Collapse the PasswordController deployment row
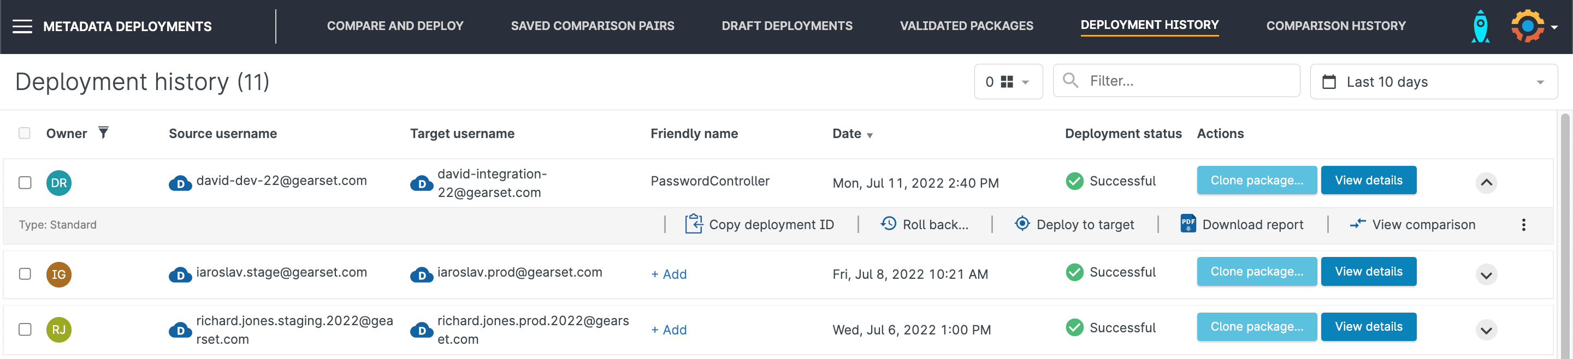The image size is (1573, 359). click(1486, 183)
